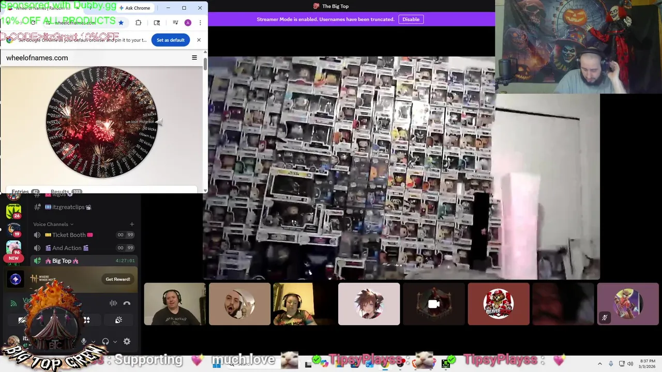Open the Chrome search tabs icon
Viewport: 662px width, 372px height.
(157, 23)
